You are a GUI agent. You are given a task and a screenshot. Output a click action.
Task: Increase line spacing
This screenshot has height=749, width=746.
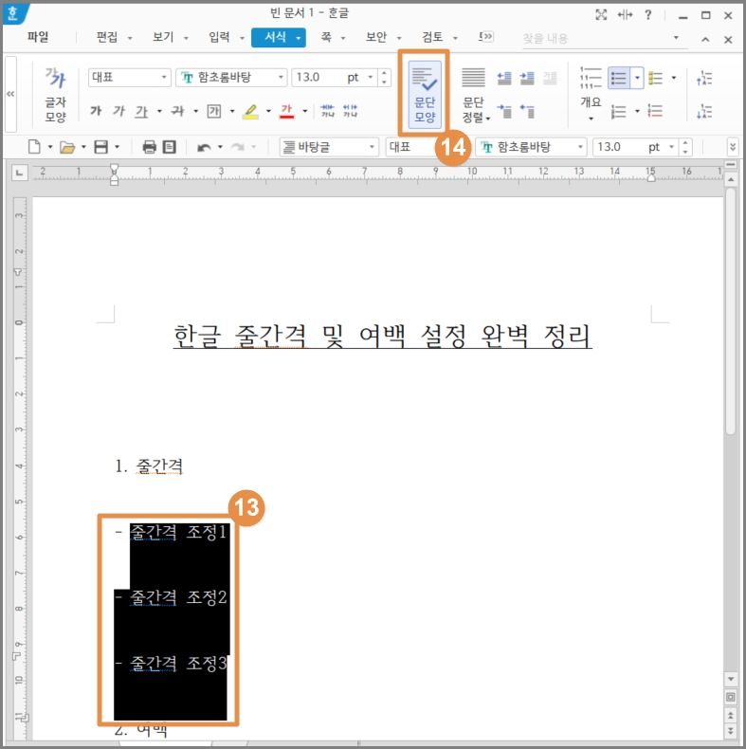click(704, 78)
